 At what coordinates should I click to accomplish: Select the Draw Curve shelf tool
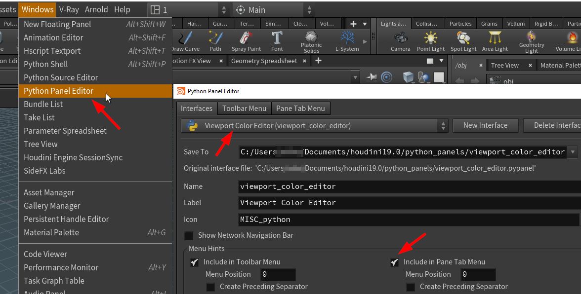coord(185,41)
